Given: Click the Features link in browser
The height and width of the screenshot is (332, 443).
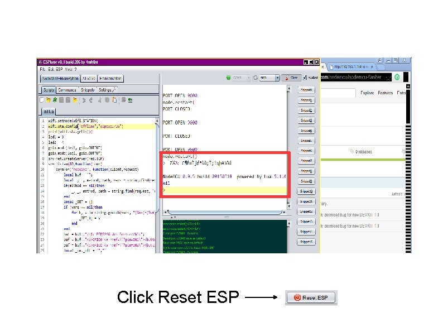Looking at the screenshot, I should click(385, 93).
